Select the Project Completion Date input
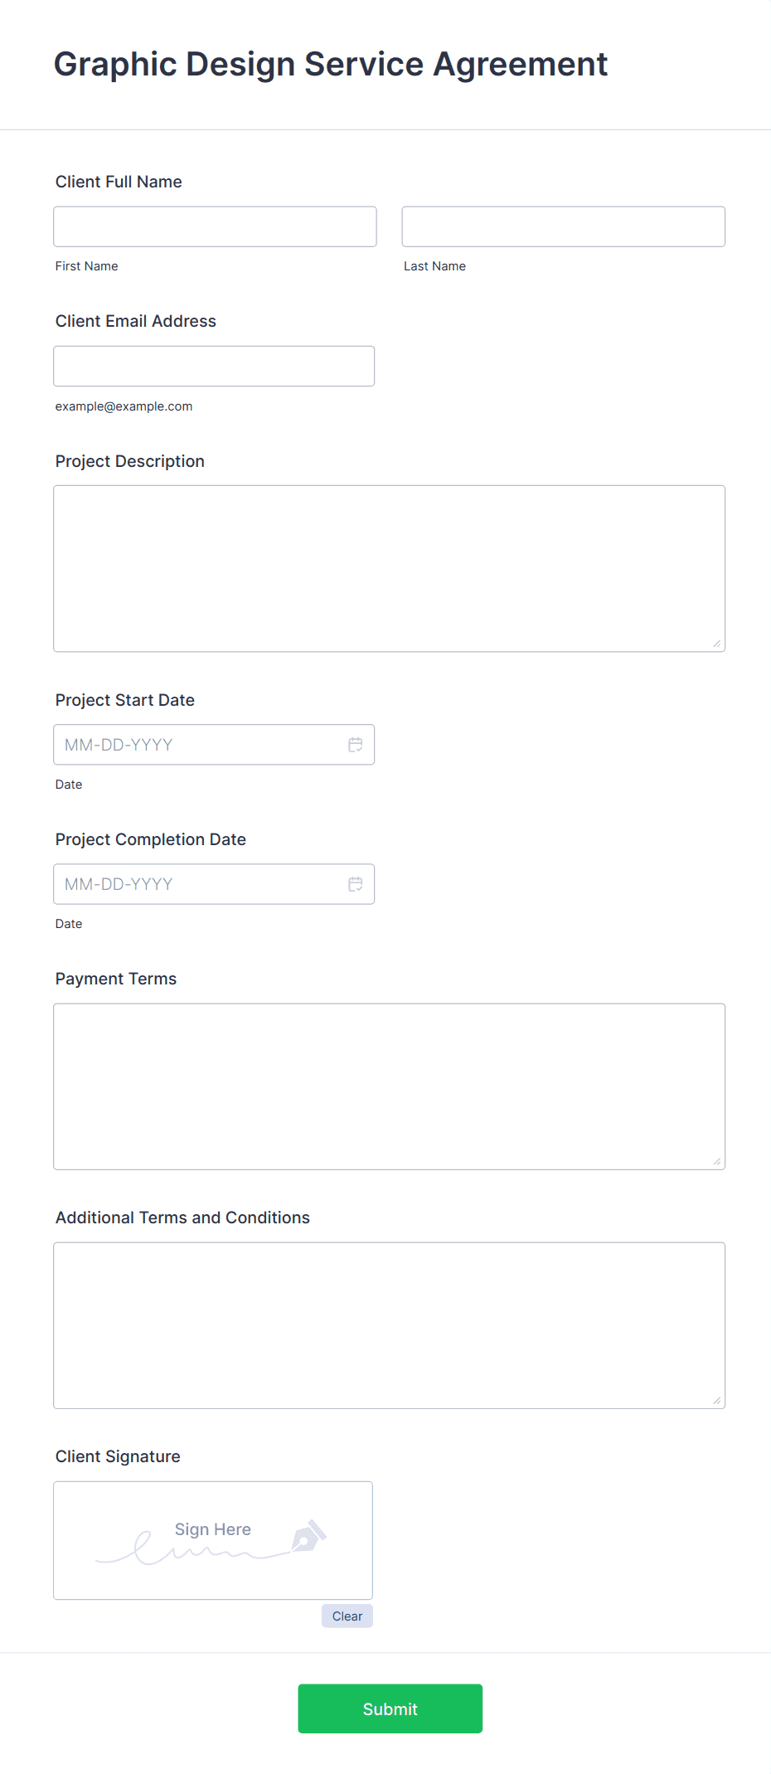This screenshot has width=771, height=1774. click(x=214, y=884)
